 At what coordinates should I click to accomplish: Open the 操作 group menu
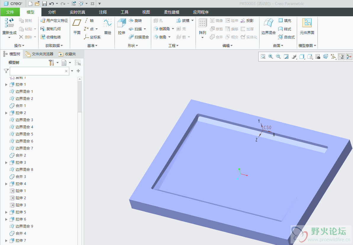(x=19, y=46)
